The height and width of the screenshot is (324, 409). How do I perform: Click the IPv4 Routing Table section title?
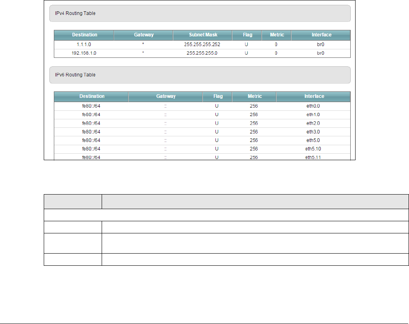75,13
